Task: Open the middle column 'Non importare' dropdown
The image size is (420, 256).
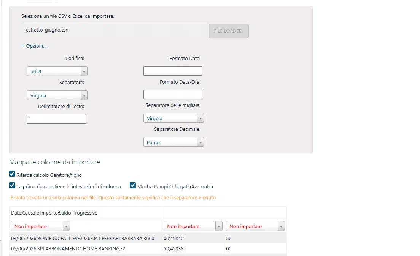Action: point(193,226)
